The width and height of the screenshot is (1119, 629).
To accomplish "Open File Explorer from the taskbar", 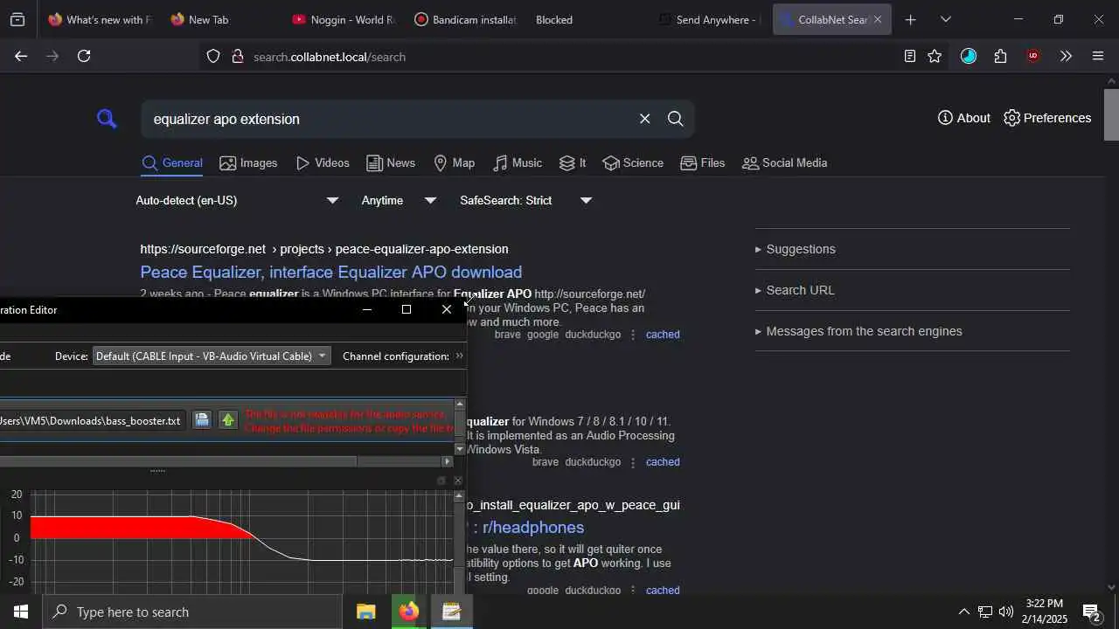I will pyautogui.click(x=366, y=612).
